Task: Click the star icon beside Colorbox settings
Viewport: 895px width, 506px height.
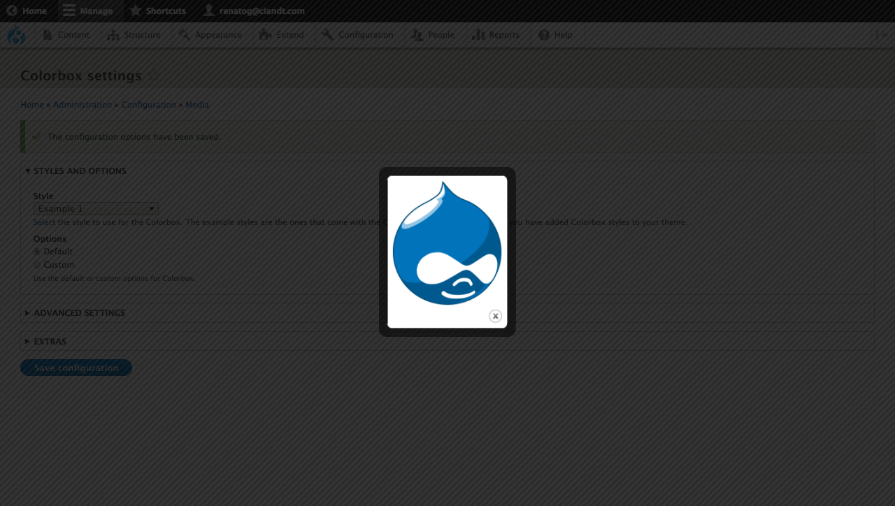Action: click(153, 75)
